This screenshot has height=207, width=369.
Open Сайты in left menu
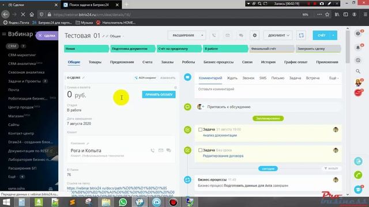coord(14,125)
